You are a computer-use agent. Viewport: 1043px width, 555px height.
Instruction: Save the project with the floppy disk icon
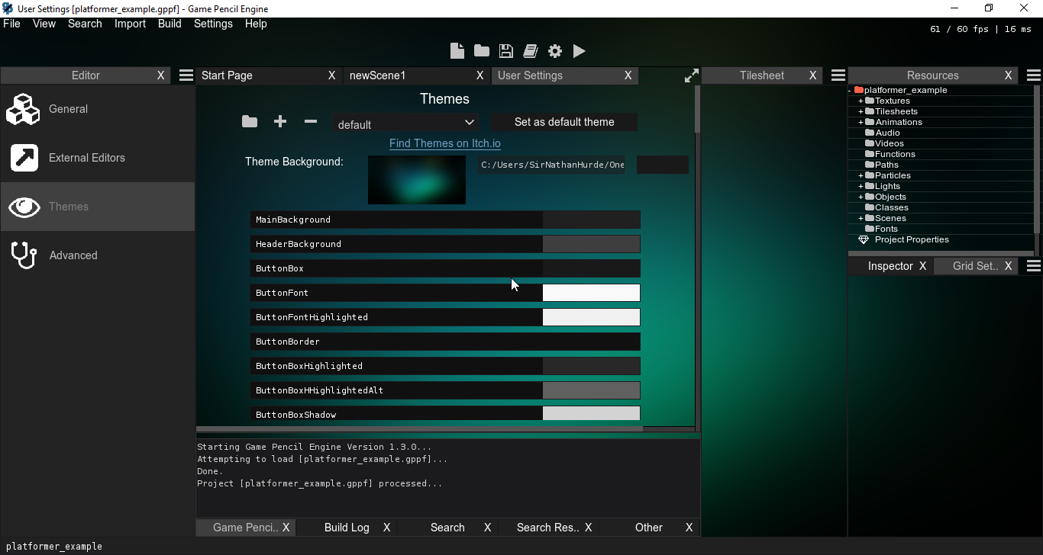[506, 51]
